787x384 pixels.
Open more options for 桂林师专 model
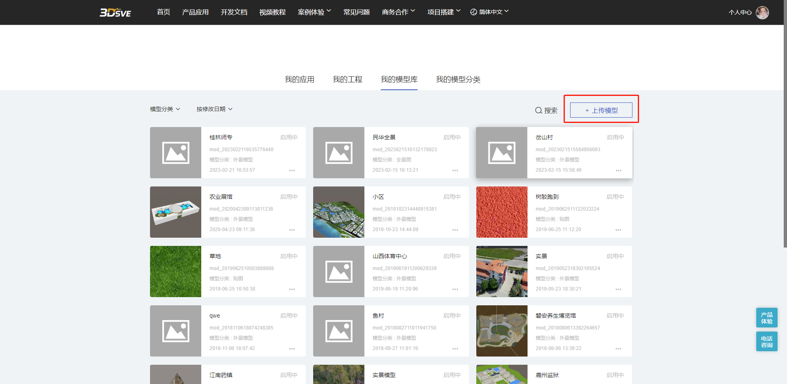pyautogui.click(x=292, y=170)
